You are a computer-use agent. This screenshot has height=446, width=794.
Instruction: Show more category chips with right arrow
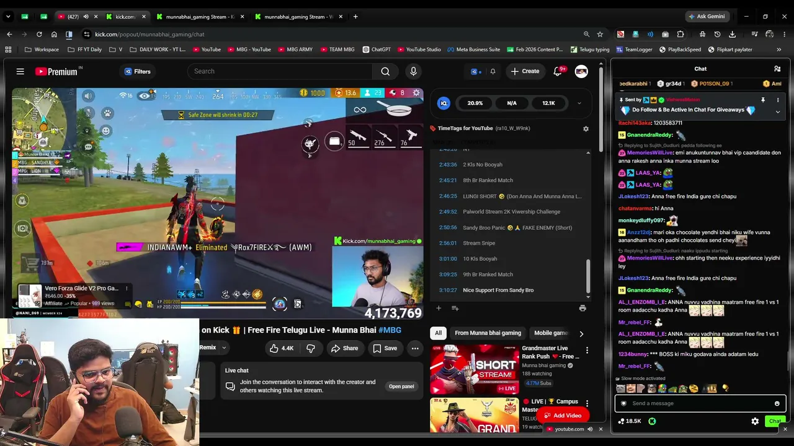581,333
